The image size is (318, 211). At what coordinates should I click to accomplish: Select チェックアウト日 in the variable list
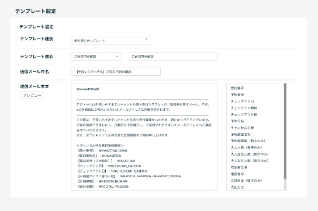244,114
